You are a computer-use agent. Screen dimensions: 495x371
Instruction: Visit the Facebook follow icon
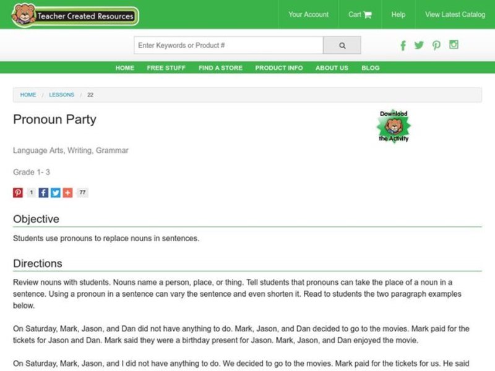tap(403, 45)
